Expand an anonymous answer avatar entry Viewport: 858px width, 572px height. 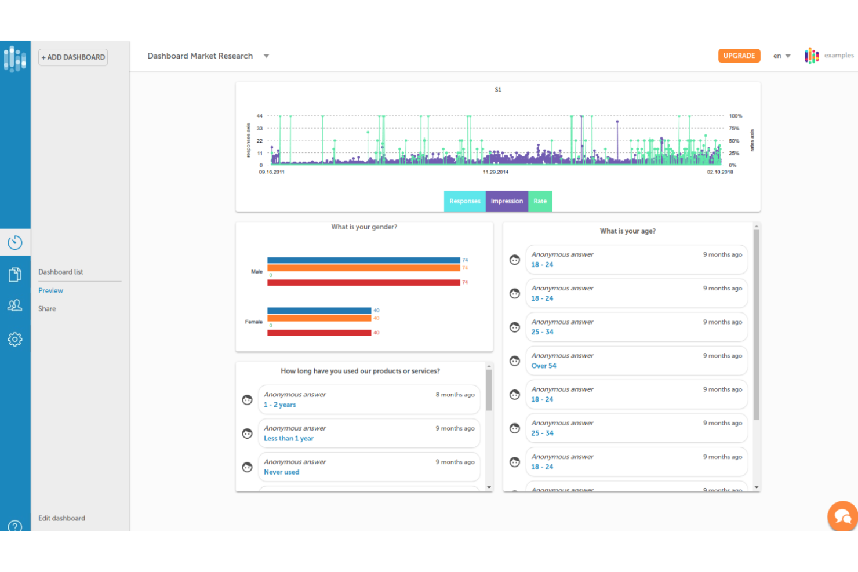pyautogui.click(x=515, y=260)
